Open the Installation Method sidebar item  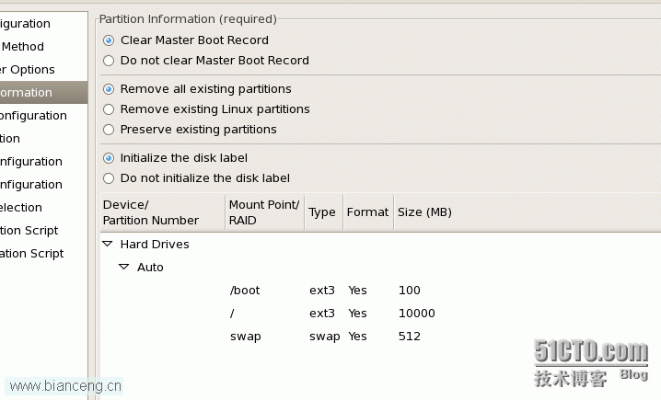click(22, 46)
